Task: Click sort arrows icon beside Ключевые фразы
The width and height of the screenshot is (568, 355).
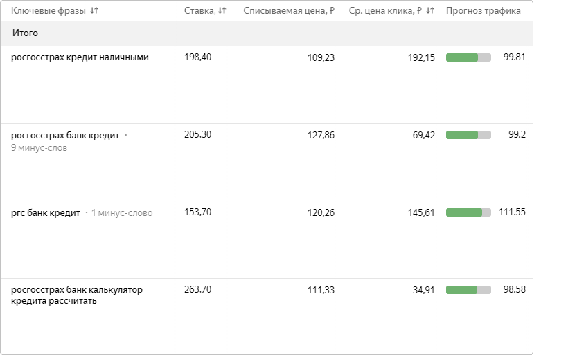Action: click(x=94, y=11)
